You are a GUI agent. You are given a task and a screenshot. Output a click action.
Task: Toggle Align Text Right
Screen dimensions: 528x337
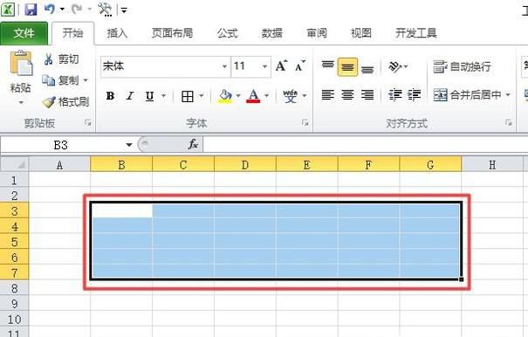pyautogui.click(x=367, y=95)
